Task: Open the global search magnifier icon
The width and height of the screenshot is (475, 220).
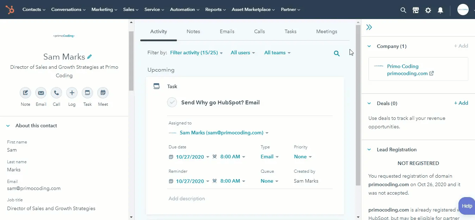Action: (x=403, y=10)
